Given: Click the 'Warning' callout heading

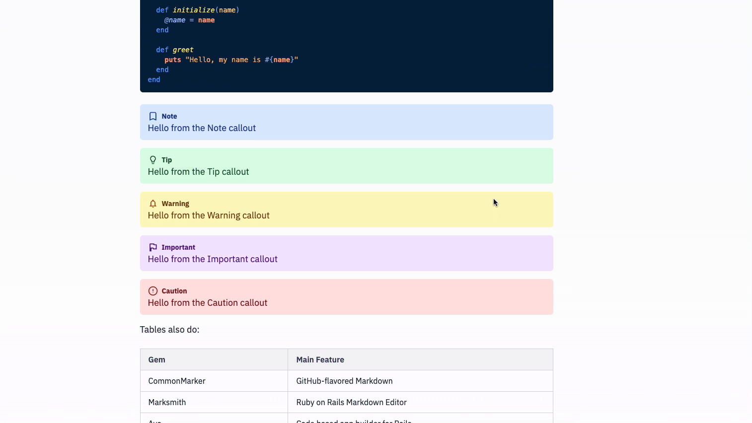Looking at the screenshot, I should [x=175, y=204].
